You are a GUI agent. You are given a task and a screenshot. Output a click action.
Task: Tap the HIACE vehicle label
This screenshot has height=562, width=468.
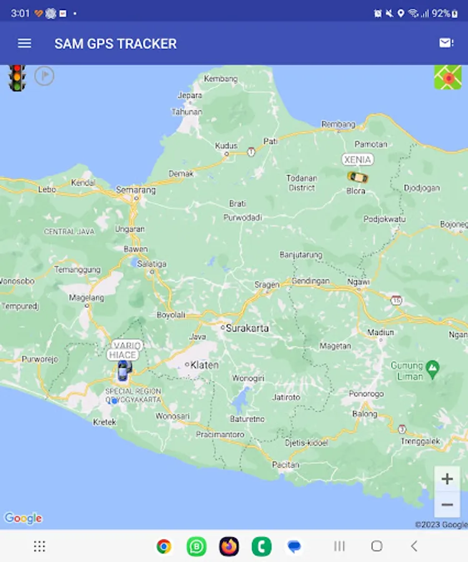click(122, 355)
